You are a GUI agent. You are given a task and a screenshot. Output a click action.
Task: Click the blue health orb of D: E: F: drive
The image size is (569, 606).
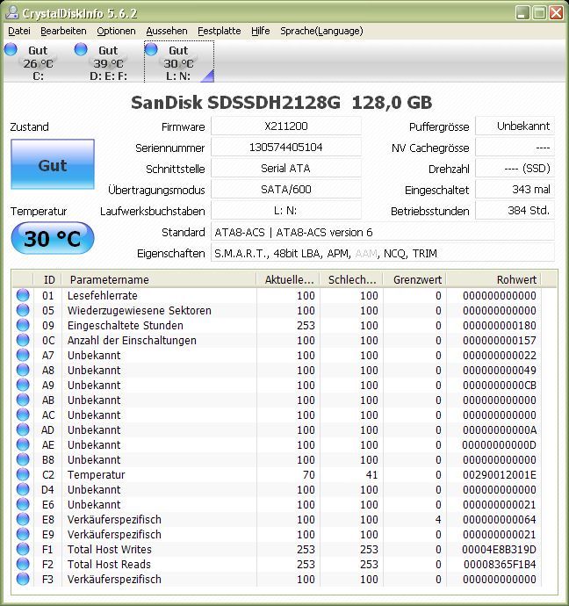tap(81, 49)
